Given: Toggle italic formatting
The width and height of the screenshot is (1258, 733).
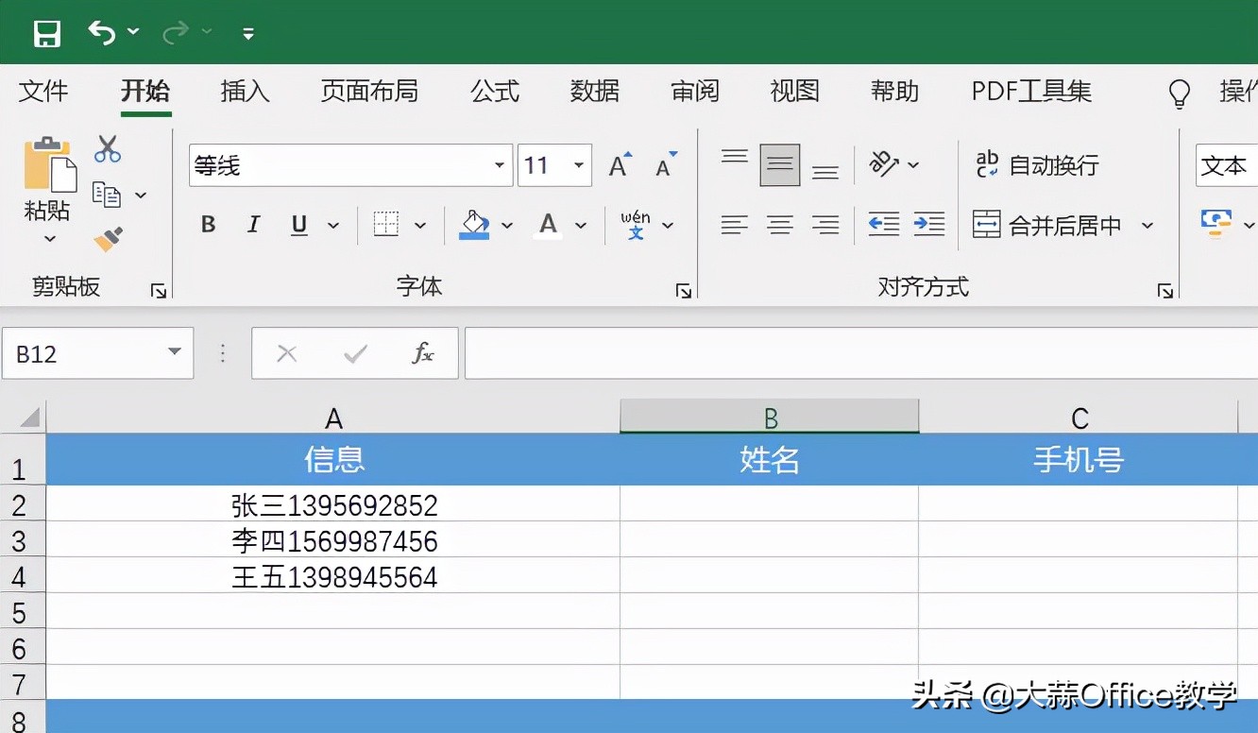Looking at the screenshot, I should 253,225.
